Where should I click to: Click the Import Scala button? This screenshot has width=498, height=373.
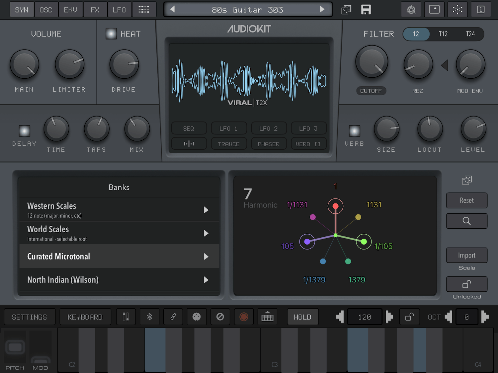pyautogui.click(x=467, y=255)
